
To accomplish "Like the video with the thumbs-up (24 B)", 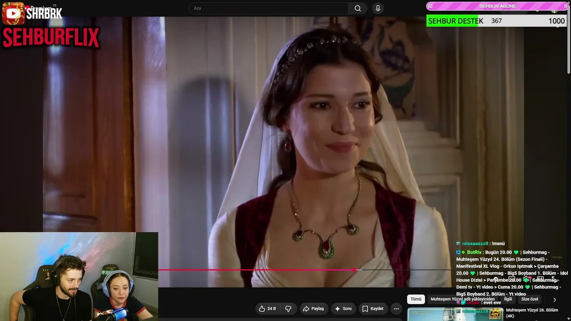I will [x=268, y=309].
